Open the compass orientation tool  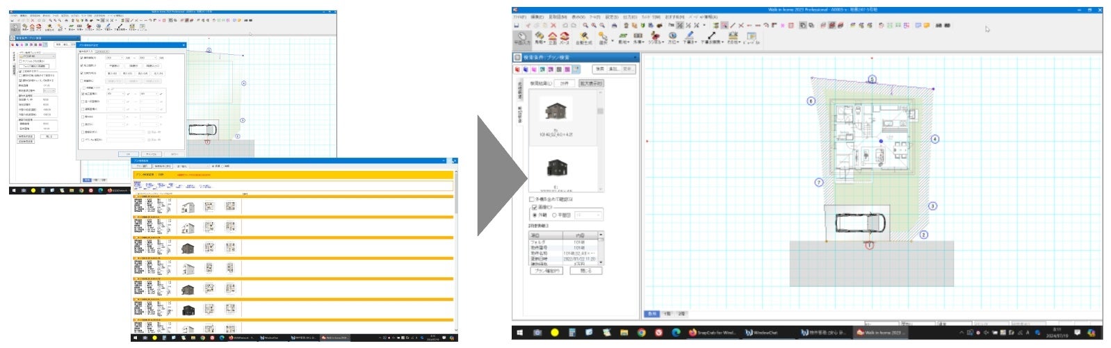click(672, 37)
